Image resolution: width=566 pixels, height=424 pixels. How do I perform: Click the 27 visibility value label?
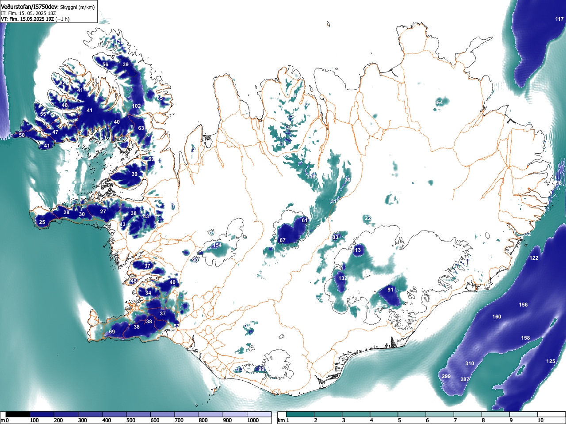tap(103, 212)
